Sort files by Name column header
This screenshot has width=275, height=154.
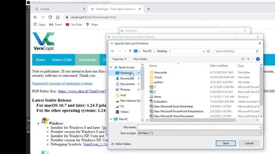(x=153, y=65)
